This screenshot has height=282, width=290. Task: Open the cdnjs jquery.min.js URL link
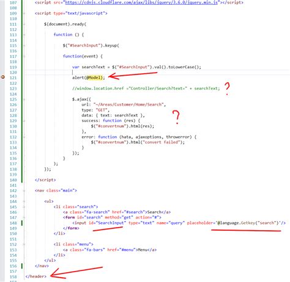141,2
